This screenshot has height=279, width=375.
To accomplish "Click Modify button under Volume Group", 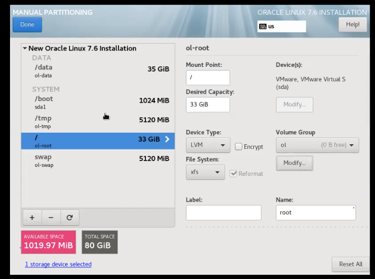I will tap(294, 163).
